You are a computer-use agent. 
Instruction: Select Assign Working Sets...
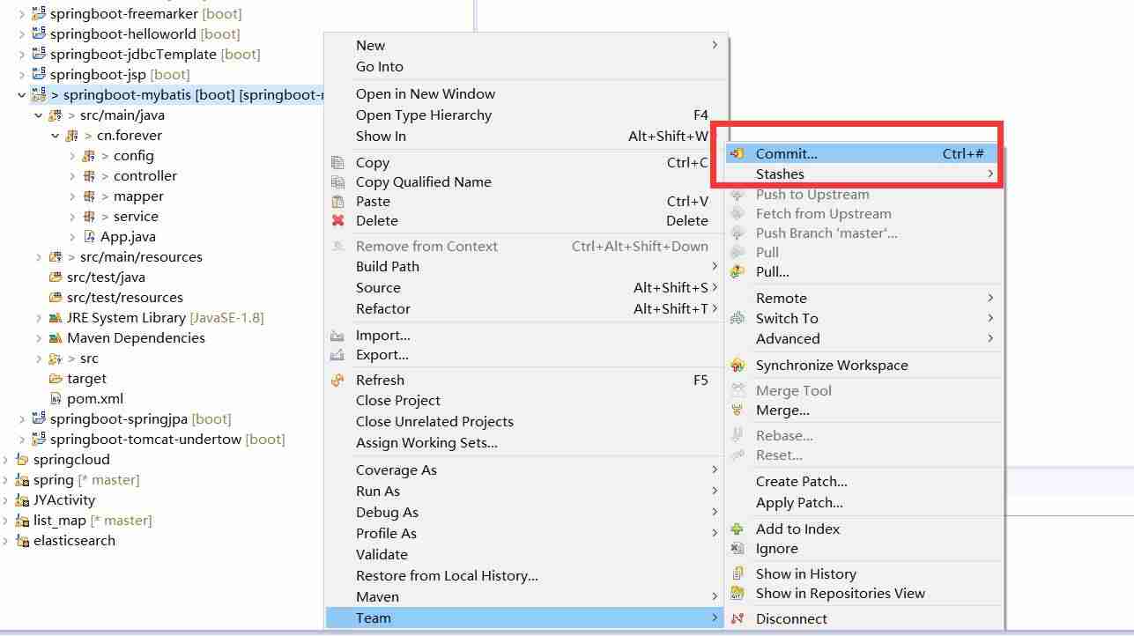click(x=526, y=443)
